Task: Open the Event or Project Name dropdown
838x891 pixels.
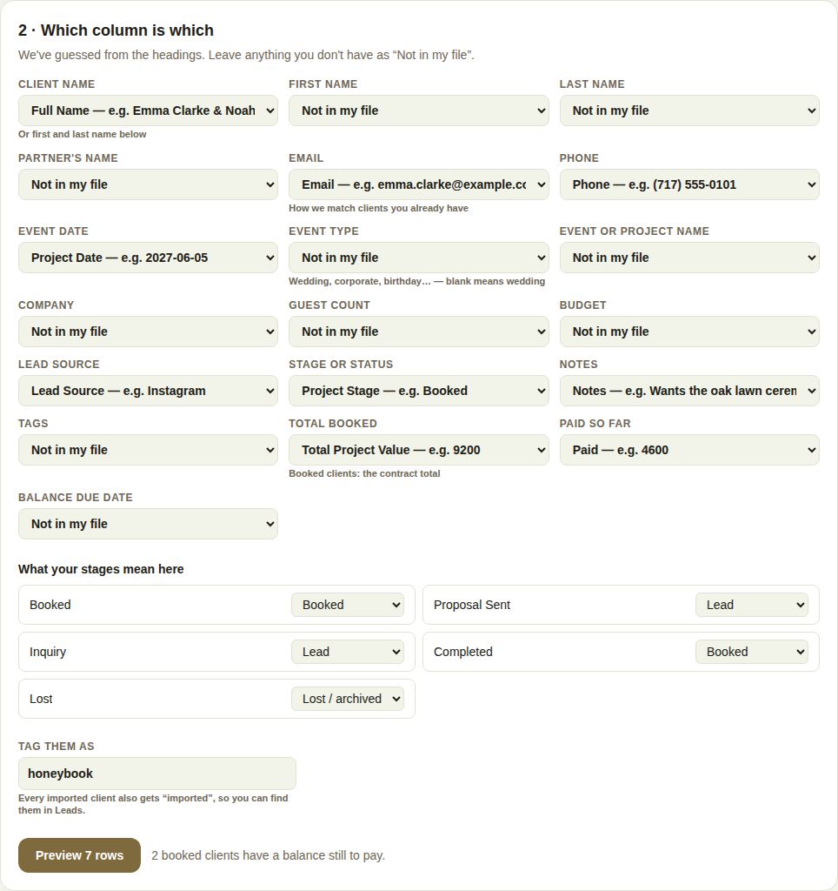Action: pyautogui.click(x=689, y=258)
